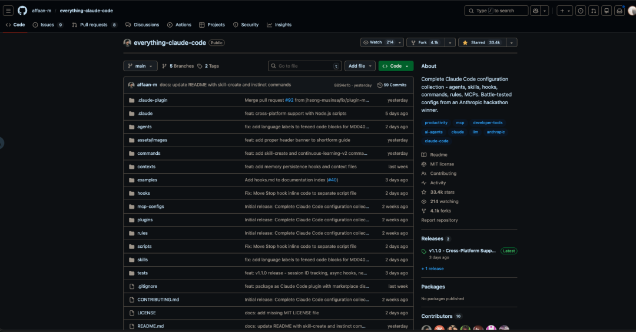Open the v1.1.0 Cross-Platform release

(x=462, y=251)
